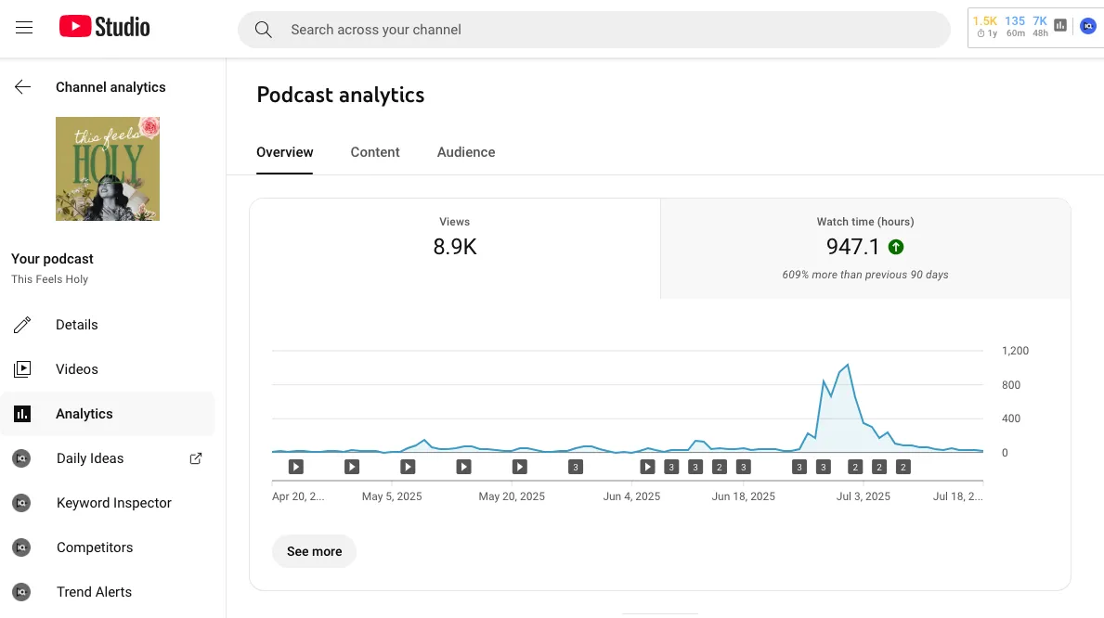Open Trend Alerts in sidebar
The image size is (1104, 618).
tap(108, 592)
